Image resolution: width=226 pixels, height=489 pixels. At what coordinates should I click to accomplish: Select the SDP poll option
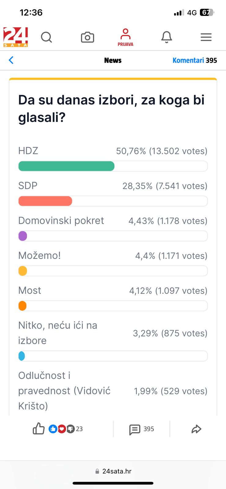(x=28, y=186)
